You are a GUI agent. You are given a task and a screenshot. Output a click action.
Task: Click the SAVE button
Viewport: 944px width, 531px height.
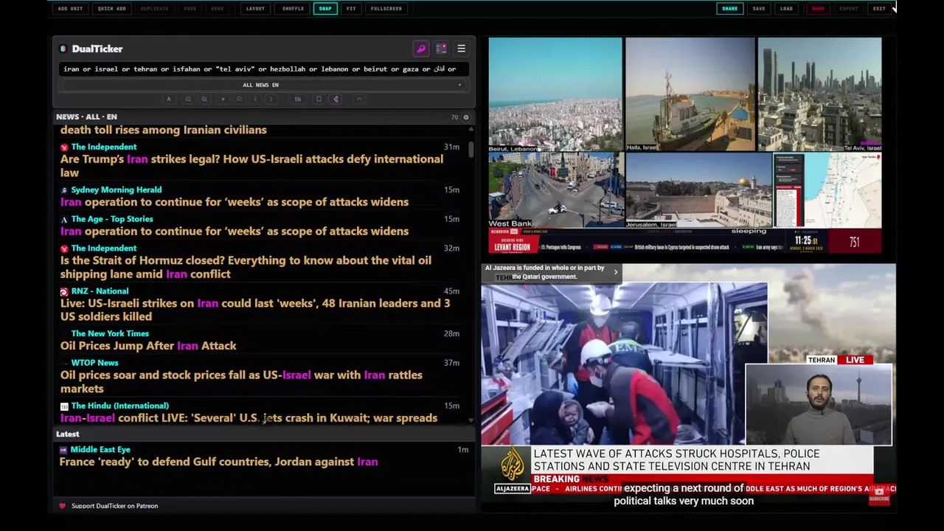point(759,9)
